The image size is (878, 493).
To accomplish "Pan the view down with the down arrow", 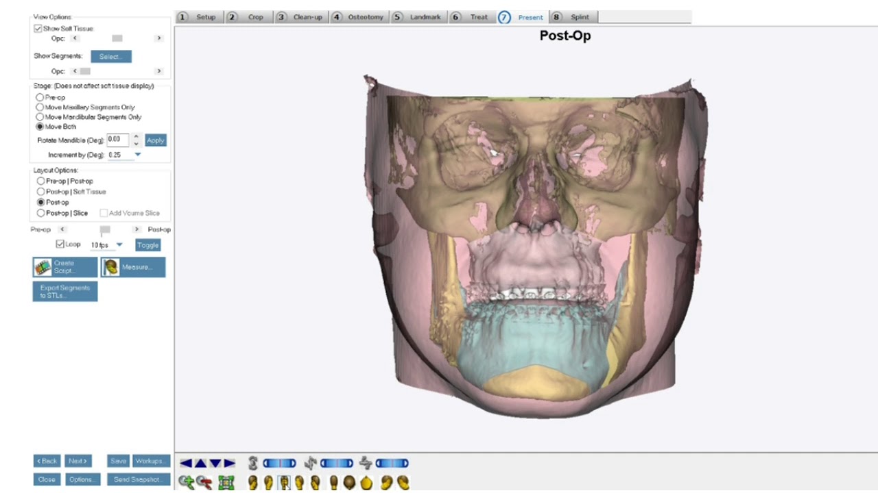I will [215, 464].
